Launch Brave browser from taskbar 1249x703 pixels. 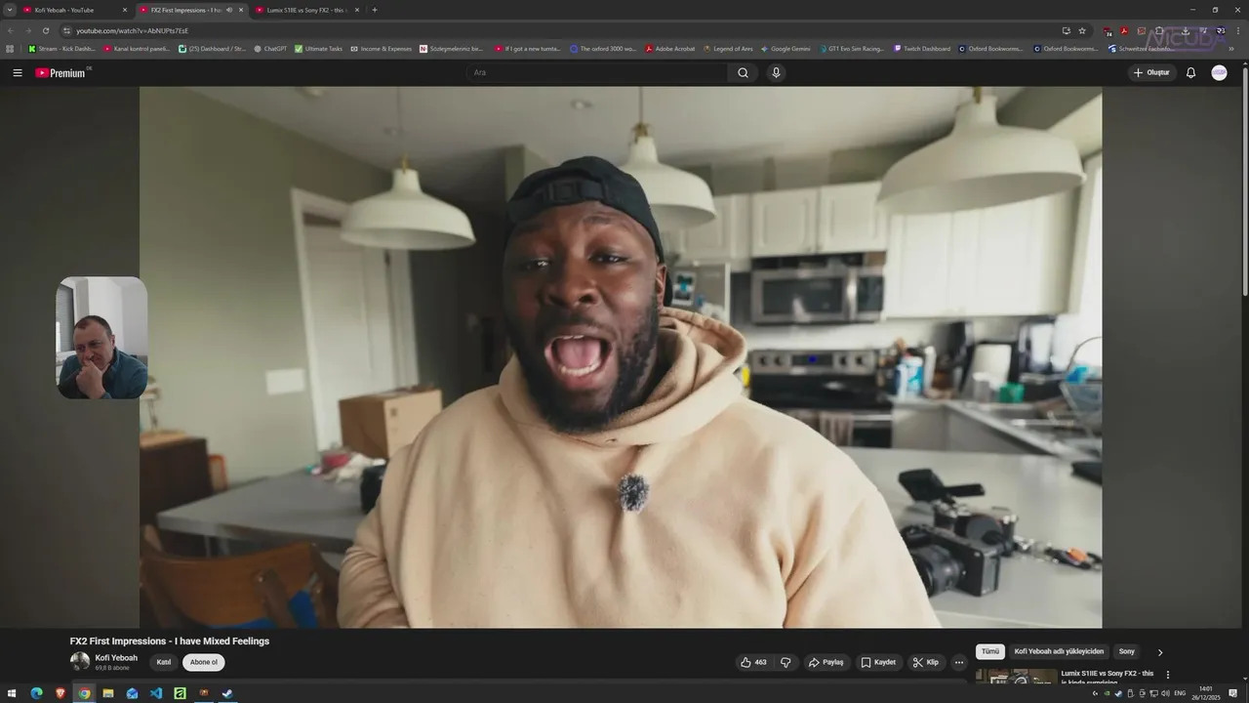pos(60,693)
